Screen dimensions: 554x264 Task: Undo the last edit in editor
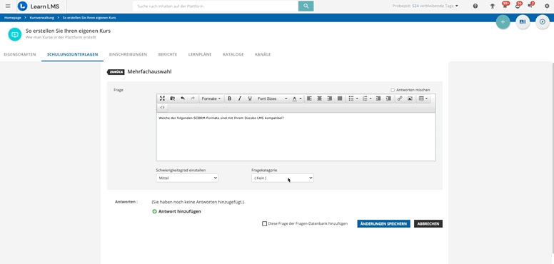183,98
